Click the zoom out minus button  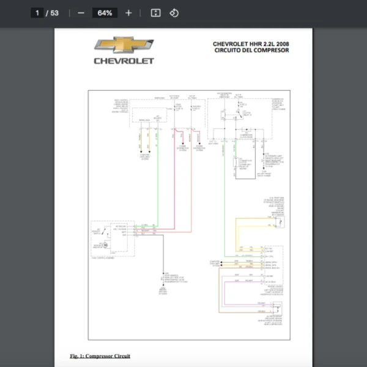[81, 13]
